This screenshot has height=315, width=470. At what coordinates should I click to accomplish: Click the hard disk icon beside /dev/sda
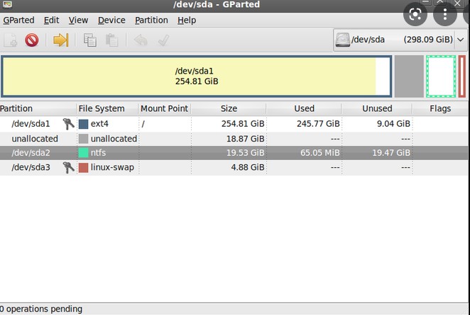coord(342,40)
